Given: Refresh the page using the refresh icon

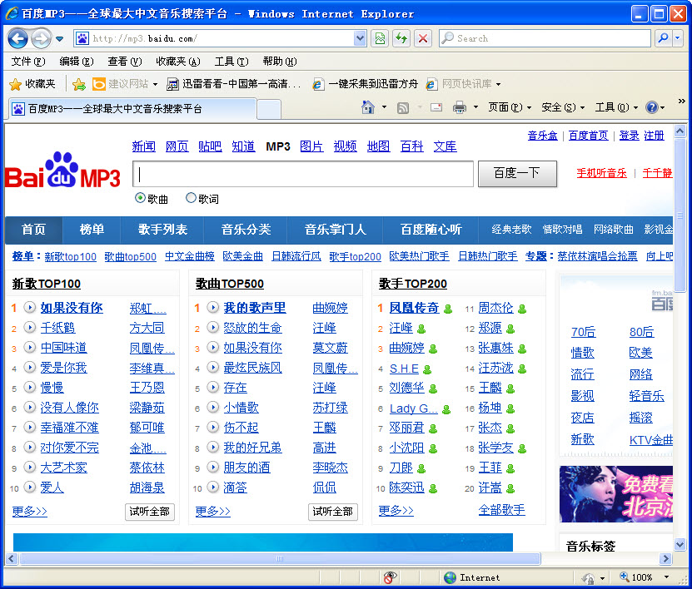Looking at the screenshot, I should [401, 38].
